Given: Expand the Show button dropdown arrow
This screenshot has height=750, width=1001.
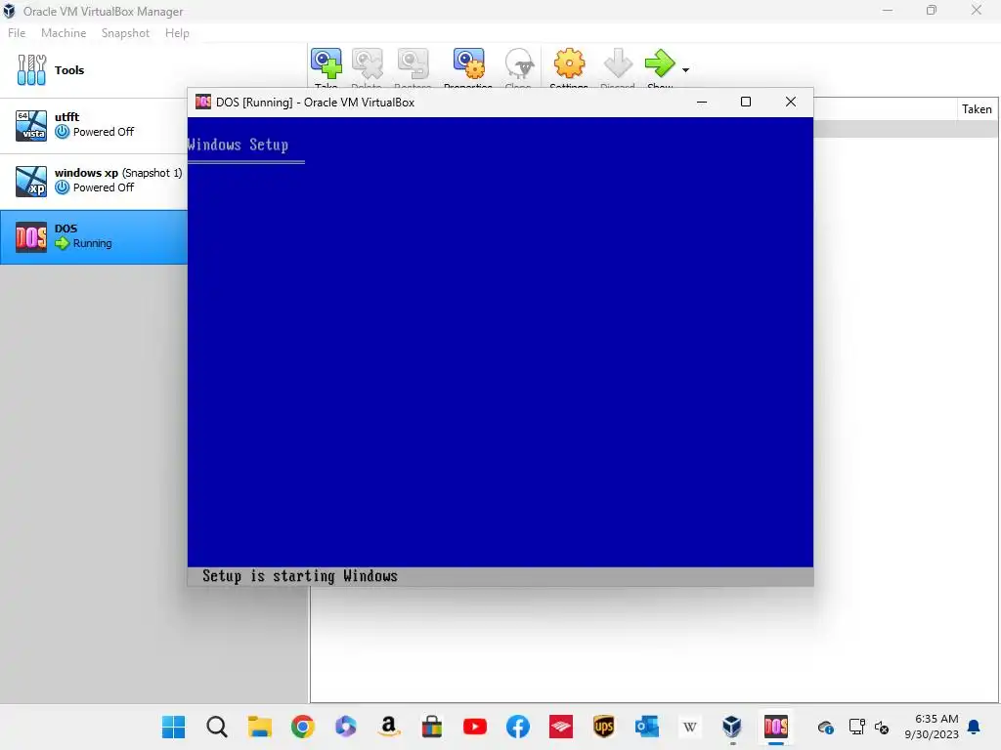Looking at the screenshot, I should click(x=685, y=70).
